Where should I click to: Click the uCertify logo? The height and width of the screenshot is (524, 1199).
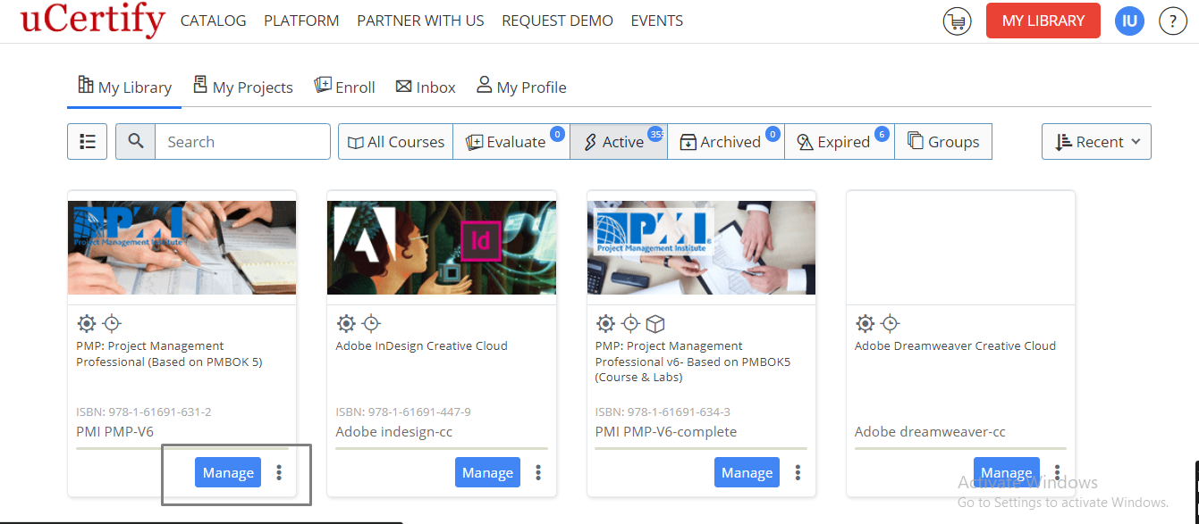[x=93, y=20]
